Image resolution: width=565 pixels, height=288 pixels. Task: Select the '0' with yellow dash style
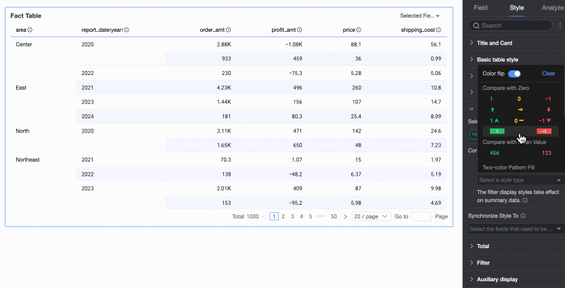(518, 120)
